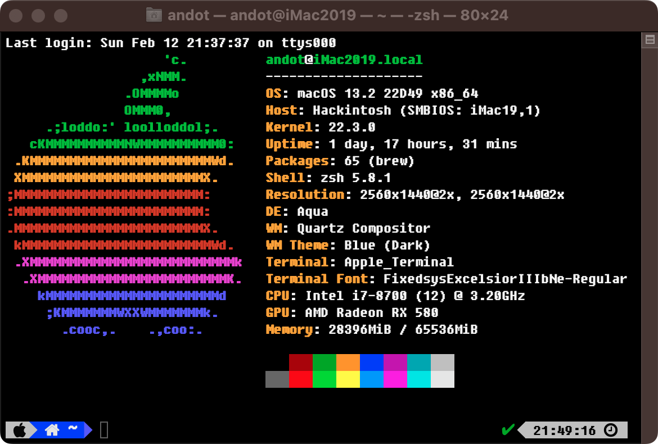Click the 'Terminal Font: FixedsysExcelsior' line
Viewport: 658px width, 444px height.
[x=447, y=279]
